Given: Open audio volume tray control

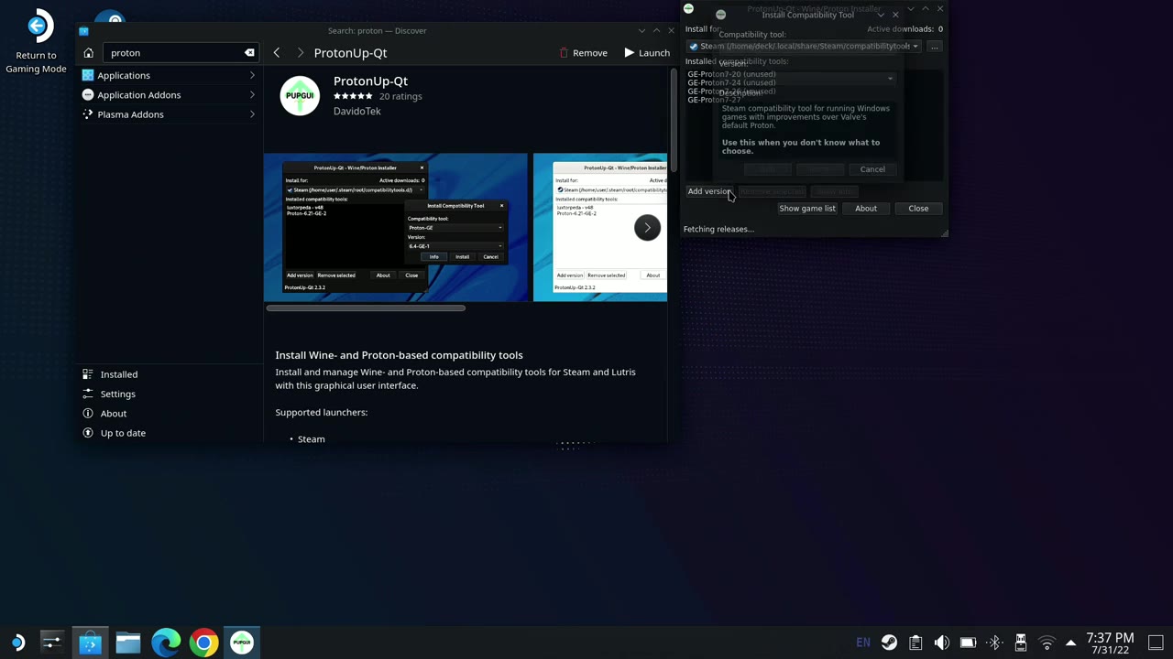Looking at the screenshot, I should click(x=941, y=643).
